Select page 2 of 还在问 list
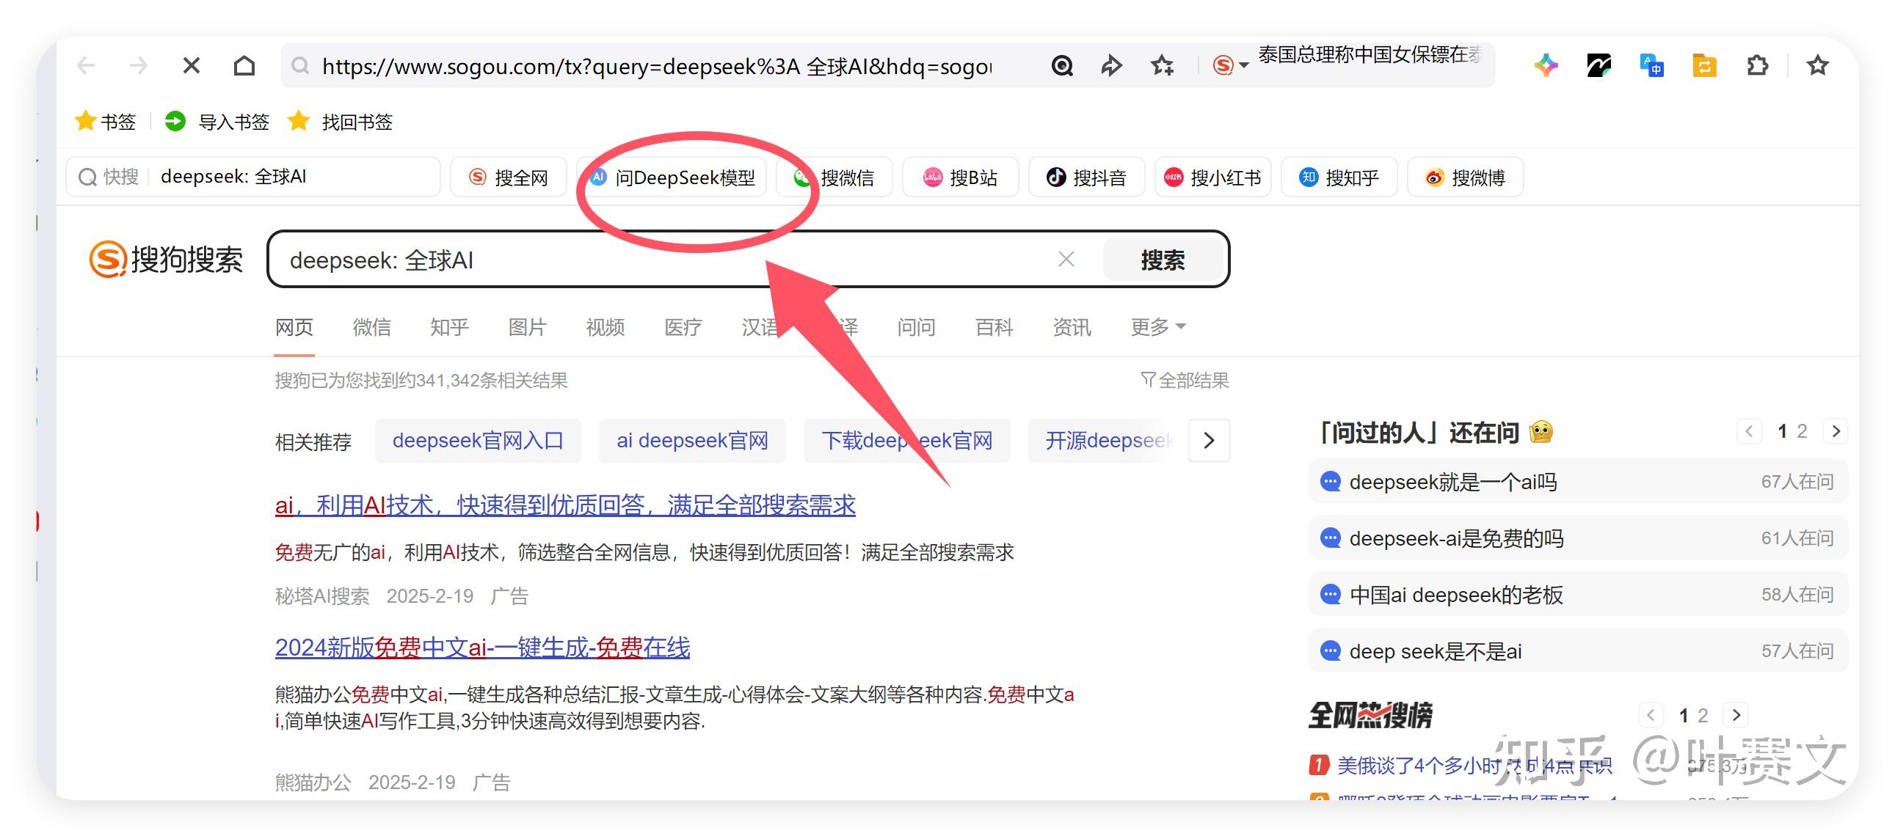This screenshot has height=836, width=1895. (1803, 432)
